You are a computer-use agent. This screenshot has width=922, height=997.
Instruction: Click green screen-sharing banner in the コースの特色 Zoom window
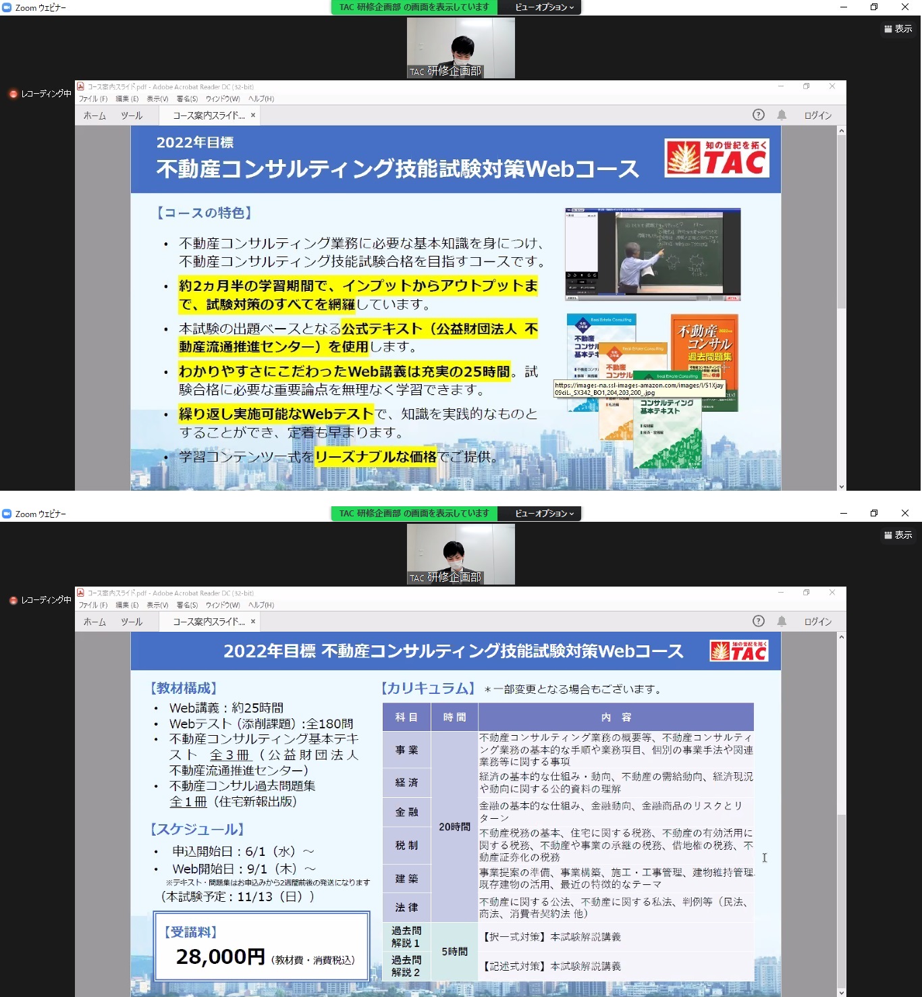coord(414,7)
